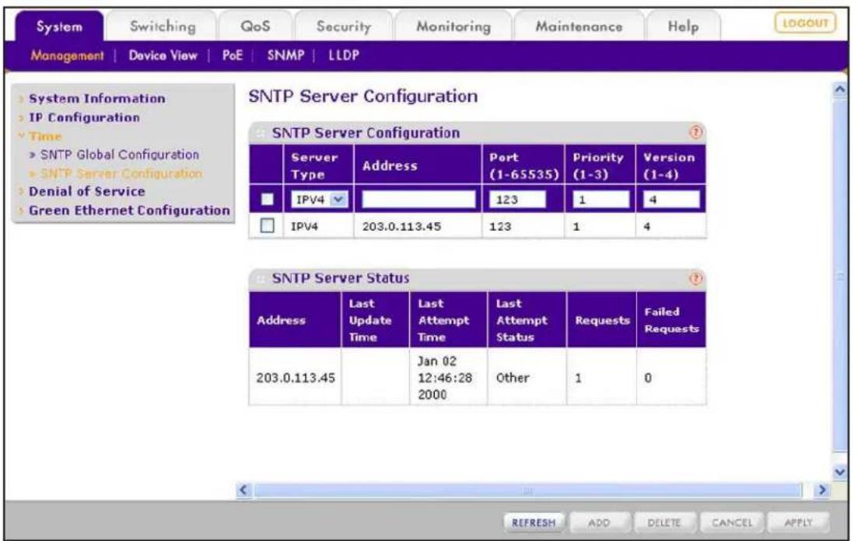Screen dimensions: 854x541
Task: Click left arrow of horizontal scrollbar
Action: tap(243, 490)
